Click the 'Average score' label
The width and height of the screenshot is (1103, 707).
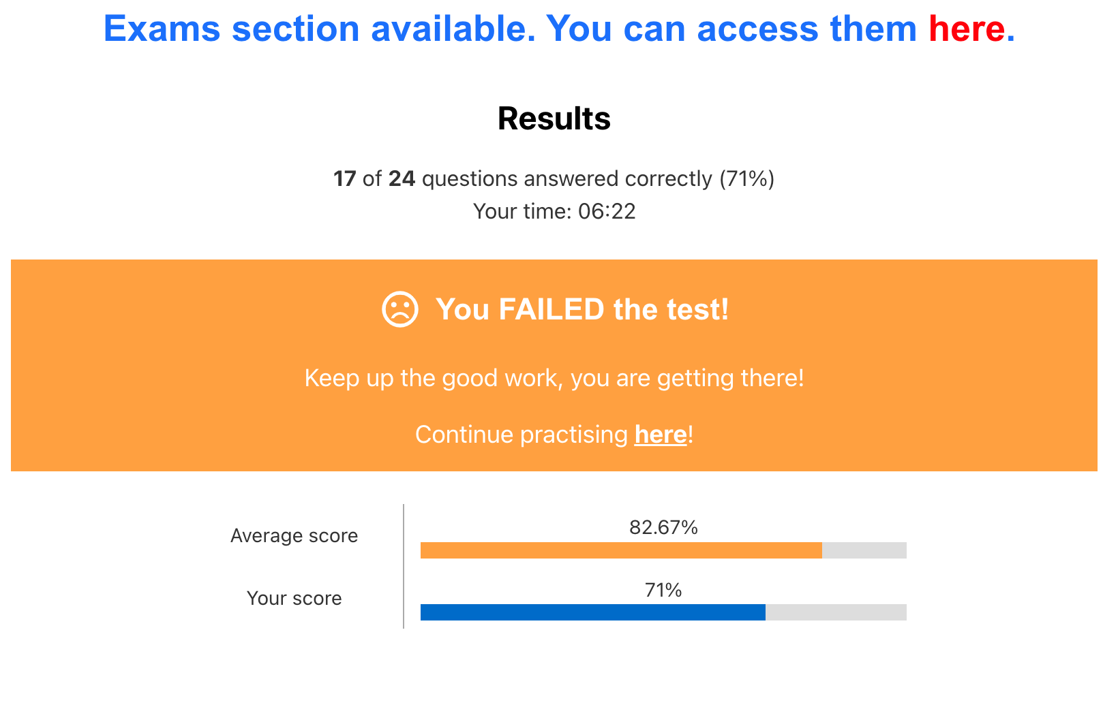click(294, 536)
